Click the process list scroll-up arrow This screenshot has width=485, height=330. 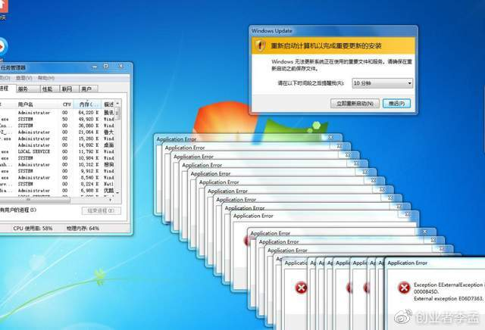click(x=117, y=103)
